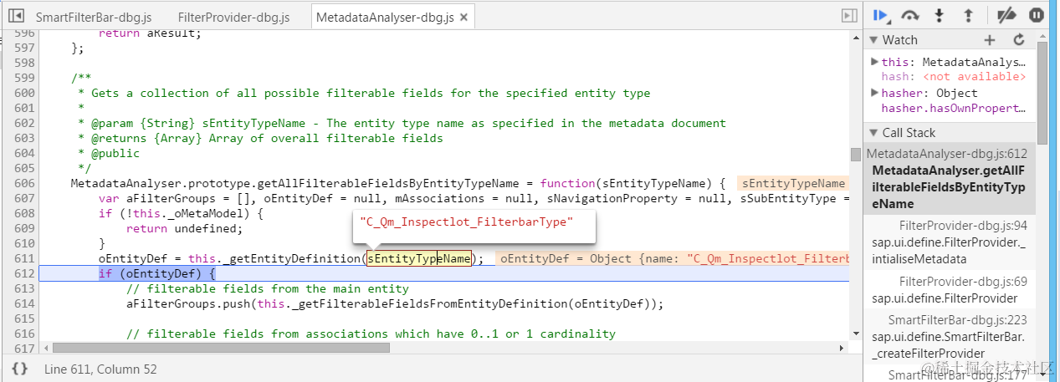
Task: Click 'hasher.hasOwnPropert…' watch entry
Action: 953,109
